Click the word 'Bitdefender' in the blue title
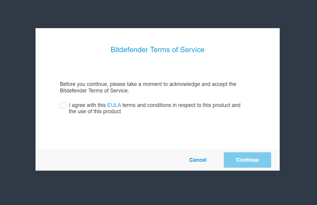The image size is (317, 205). (129, 49)
